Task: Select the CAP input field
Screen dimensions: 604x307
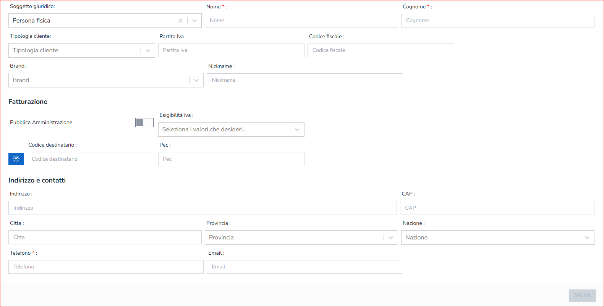Action: [497, 208]
